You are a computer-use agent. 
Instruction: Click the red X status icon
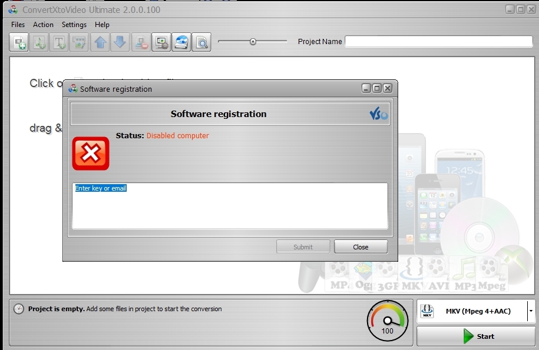tap(91, 154)
